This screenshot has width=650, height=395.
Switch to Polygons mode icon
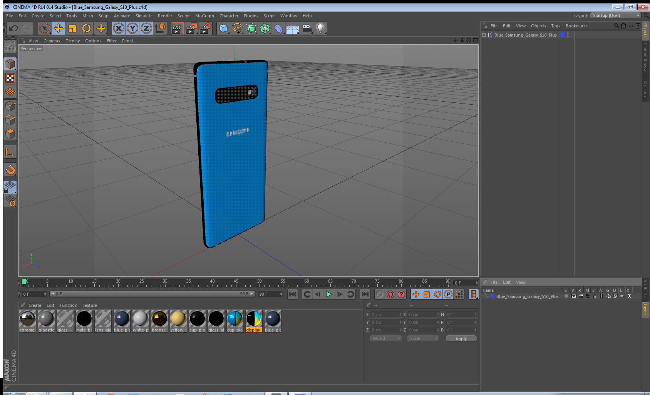tap(10, 134)
